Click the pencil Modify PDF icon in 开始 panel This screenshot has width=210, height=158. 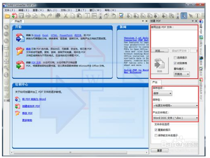pyautogui.click(x=20, y=51)
